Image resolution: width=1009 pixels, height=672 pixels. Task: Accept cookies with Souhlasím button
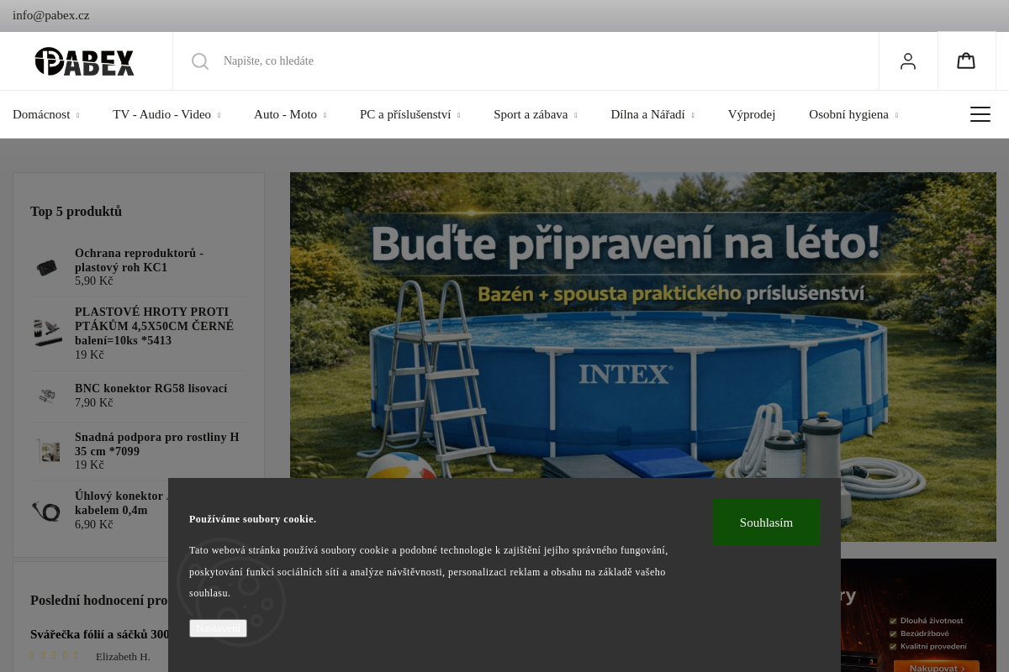click(x=767, y=522)
